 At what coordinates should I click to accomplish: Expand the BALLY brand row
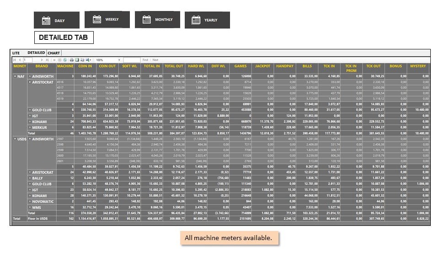[30, 178]
